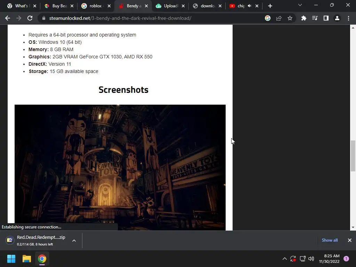Show hidden system tray icons
This screenshot has height=267, width=356.
(284, 259)
